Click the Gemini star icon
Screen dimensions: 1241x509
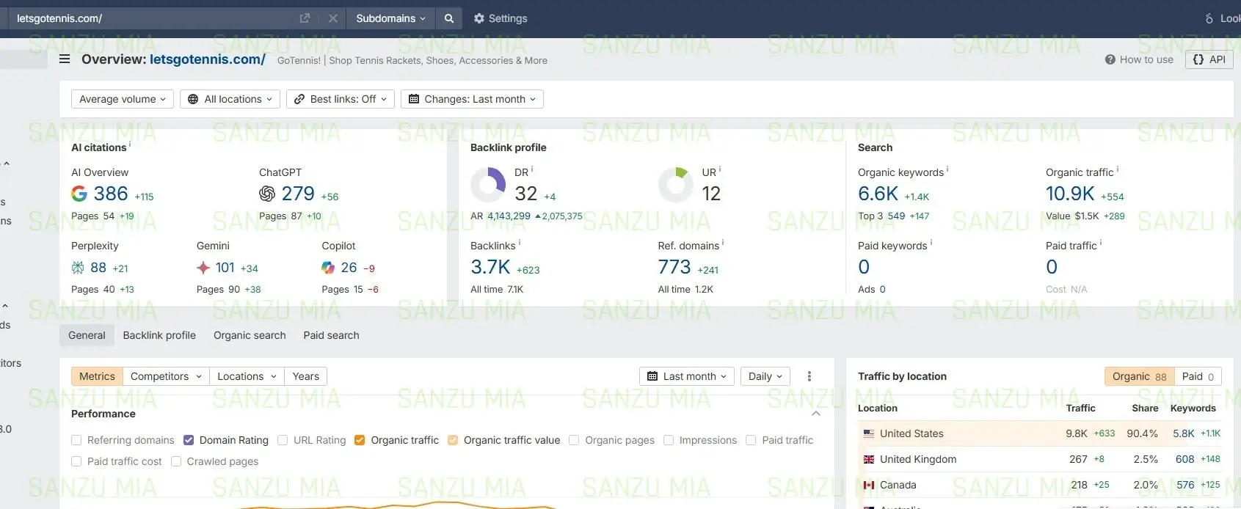(203, 268)
